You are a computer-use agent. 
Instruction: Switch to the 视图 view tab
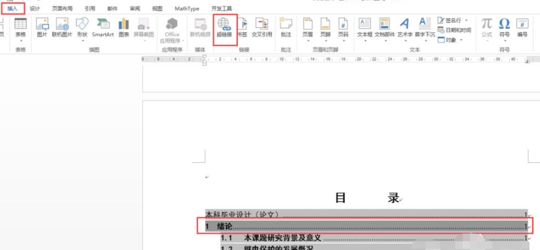coord(157,9)
